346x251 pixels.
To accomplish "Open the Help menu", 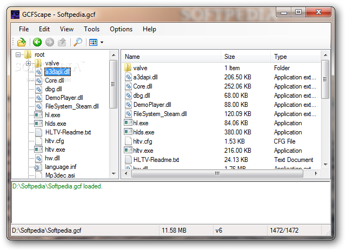I will click(149, 29).
